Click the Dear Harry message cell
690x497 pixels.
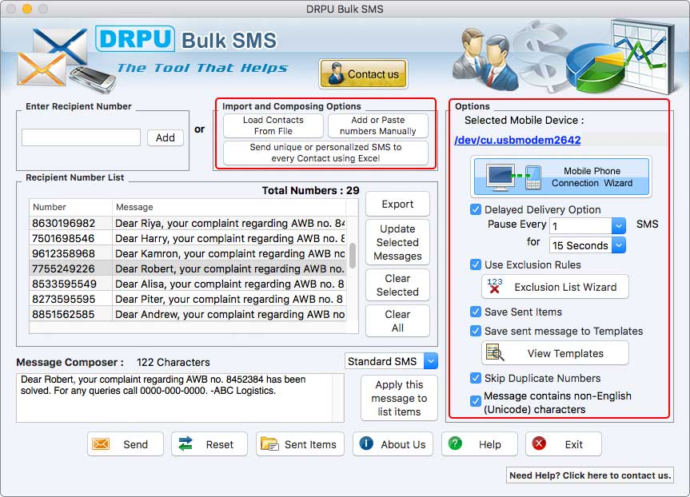click(x=229, y=238)
